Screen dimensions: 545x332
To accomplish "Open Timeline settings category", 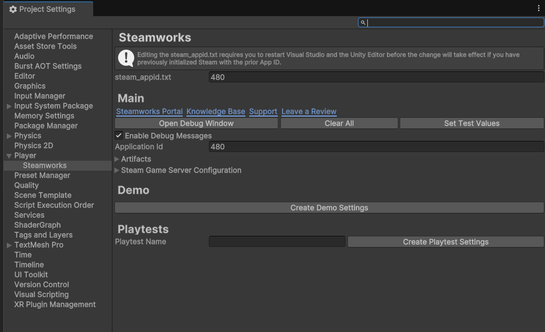I will coord(29,265).
